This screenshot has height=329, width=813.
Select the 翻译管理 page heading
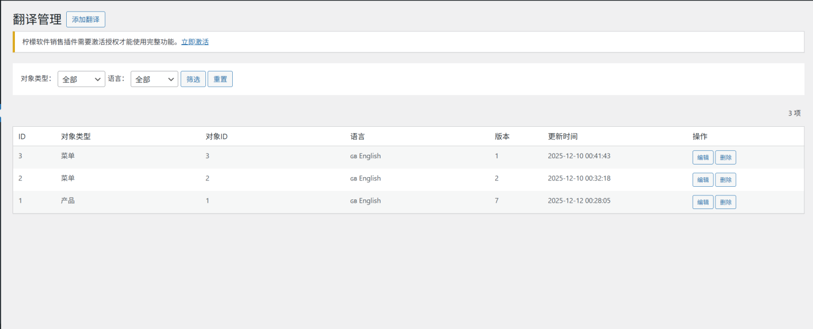(x=37, y=19)
